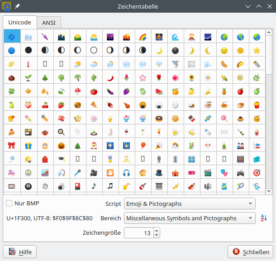The height and width of the screenshot is (261, 276).
Task: Click the Hilfe button
Action: tap(20, 252)
